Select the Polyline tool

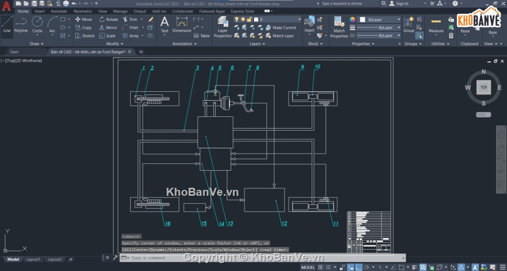coord(21,25)
